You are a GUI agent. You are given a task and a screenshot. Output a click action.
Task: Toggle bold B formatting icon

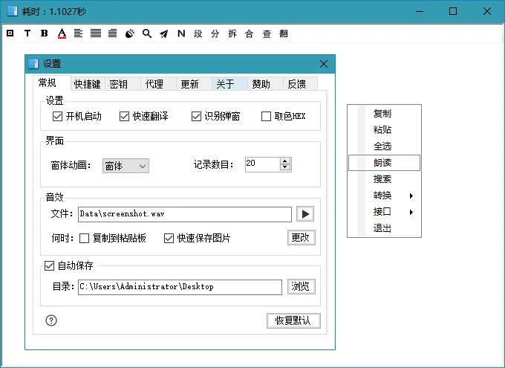tap(44, 33)
